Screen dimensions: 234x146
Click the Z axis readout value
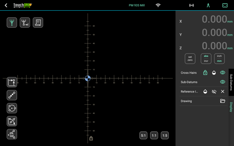(x=214, y=46)
